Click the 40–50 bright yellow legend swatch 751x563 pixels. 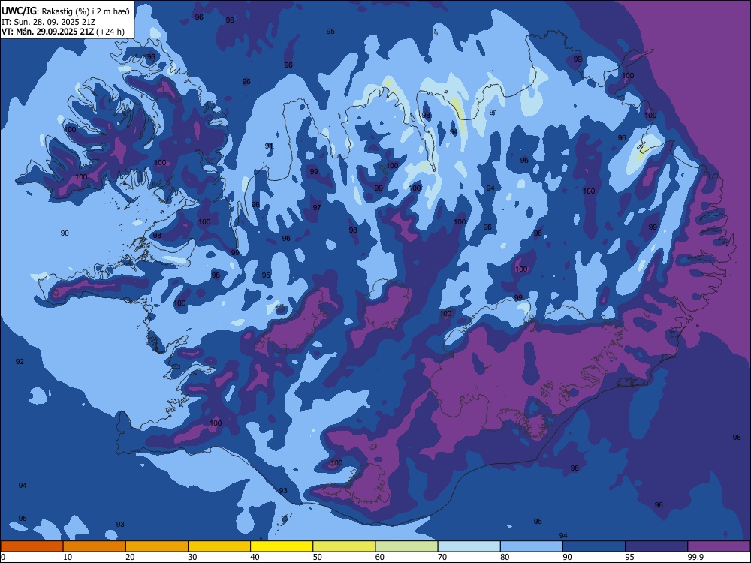[282, 546]
